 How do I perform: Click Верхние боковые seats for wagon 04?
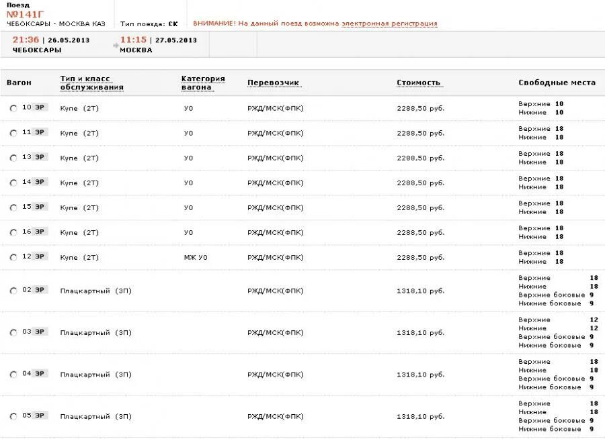(556, 379)
